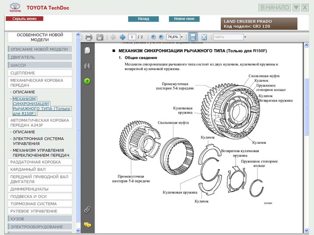Screen dimensions: 314x235
Task: Open dropdown arrow next to В НАЧАЛО
Action: (296, 7)
